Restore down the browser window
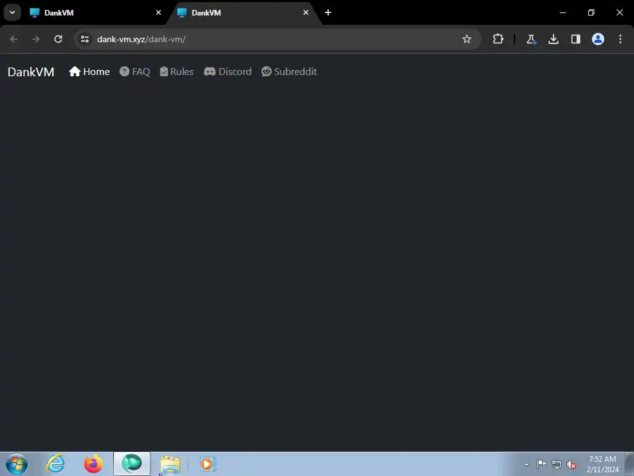Viewport: 634px width, 476px height. coord(591,12)
